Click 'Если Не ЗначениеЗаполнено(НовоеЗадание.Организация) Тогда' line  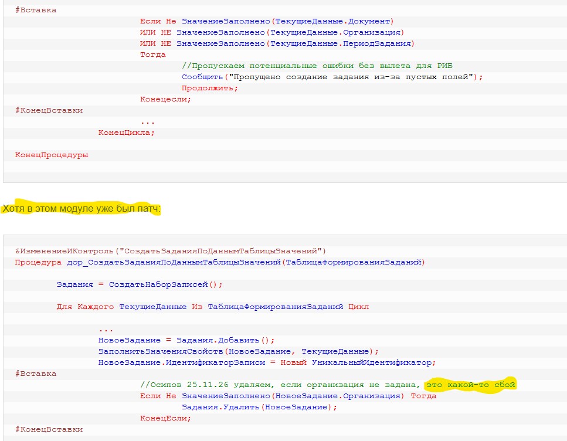coord(288,396)
